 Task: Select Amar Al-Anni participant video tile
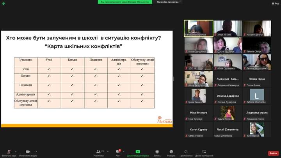click(x=228, y=28)
